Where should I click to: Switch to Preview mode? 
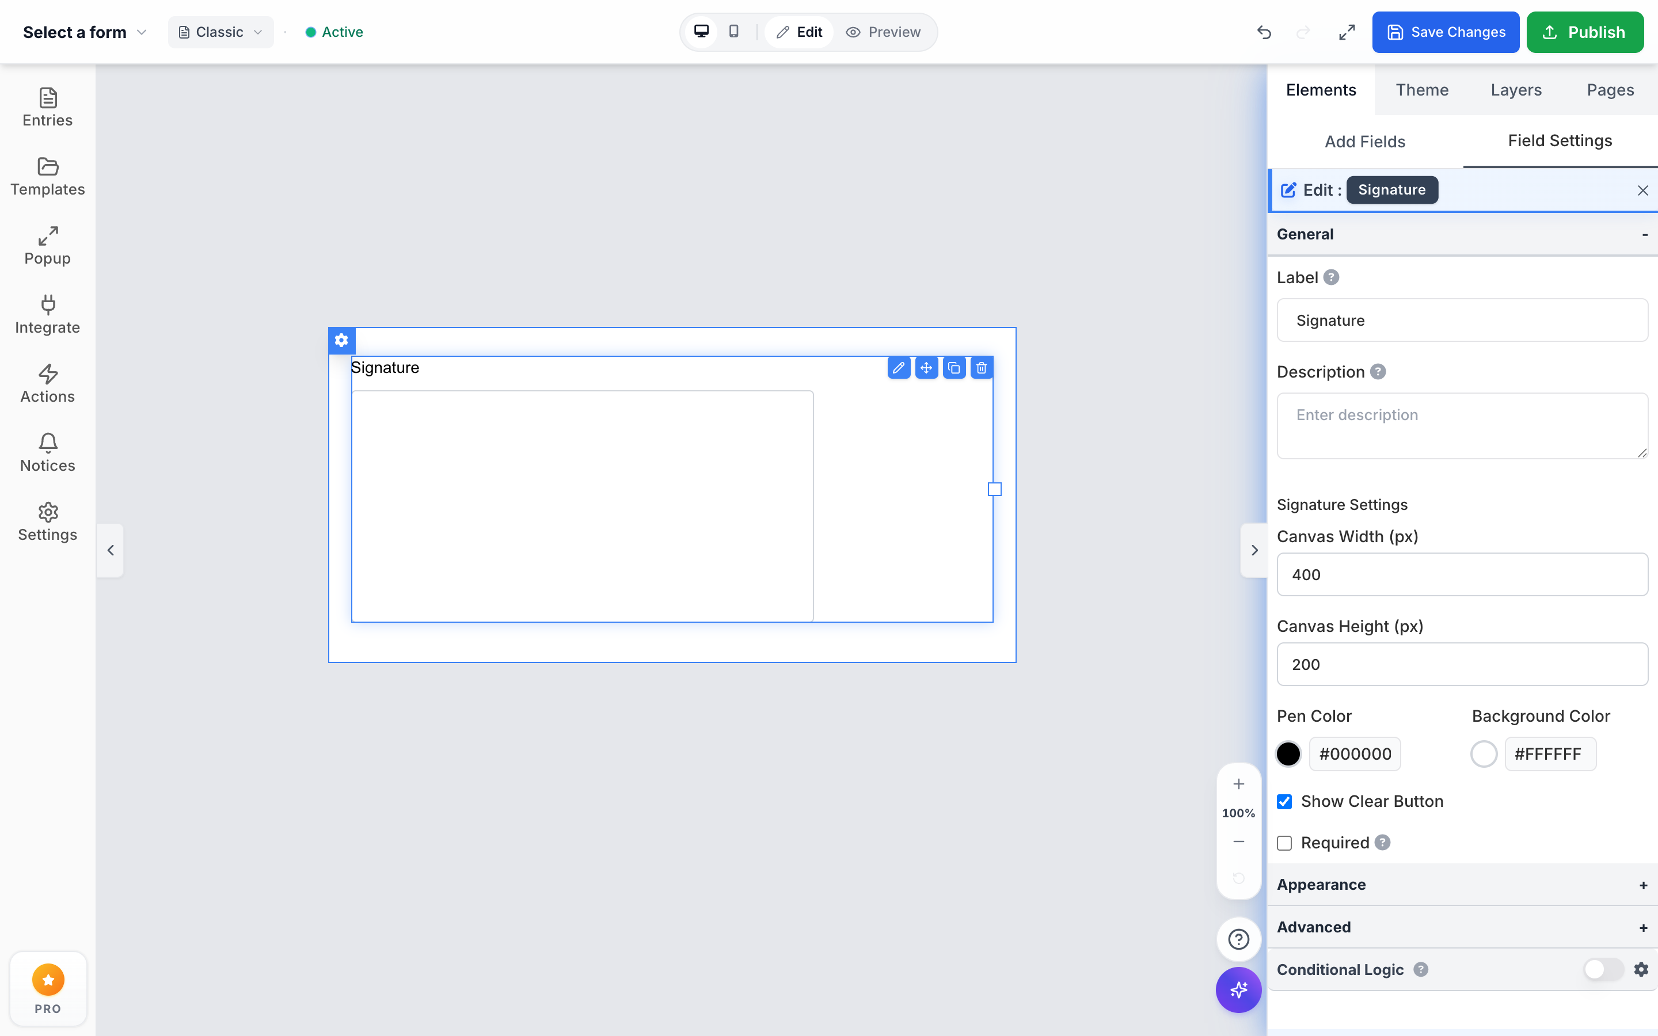tap(884, 32)
